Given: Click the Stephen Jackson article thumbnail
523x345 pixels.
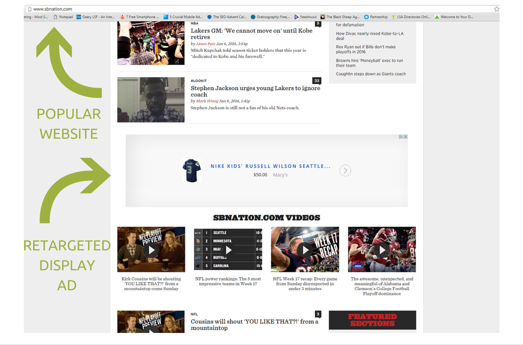Looking at the screenshot, I should pos(151,100).
